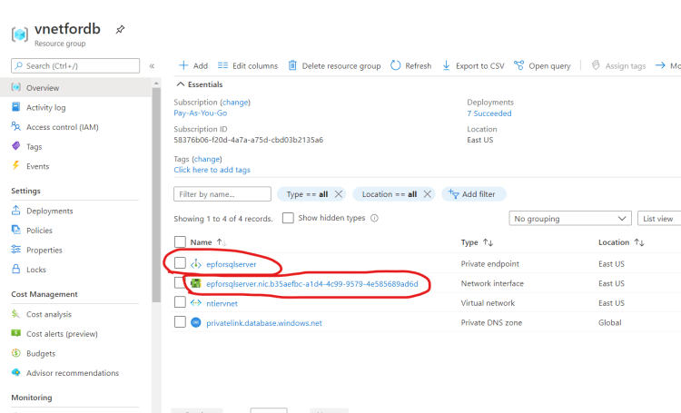
Task: Click the Budgets icon
Action: click(x=16, y=352)
